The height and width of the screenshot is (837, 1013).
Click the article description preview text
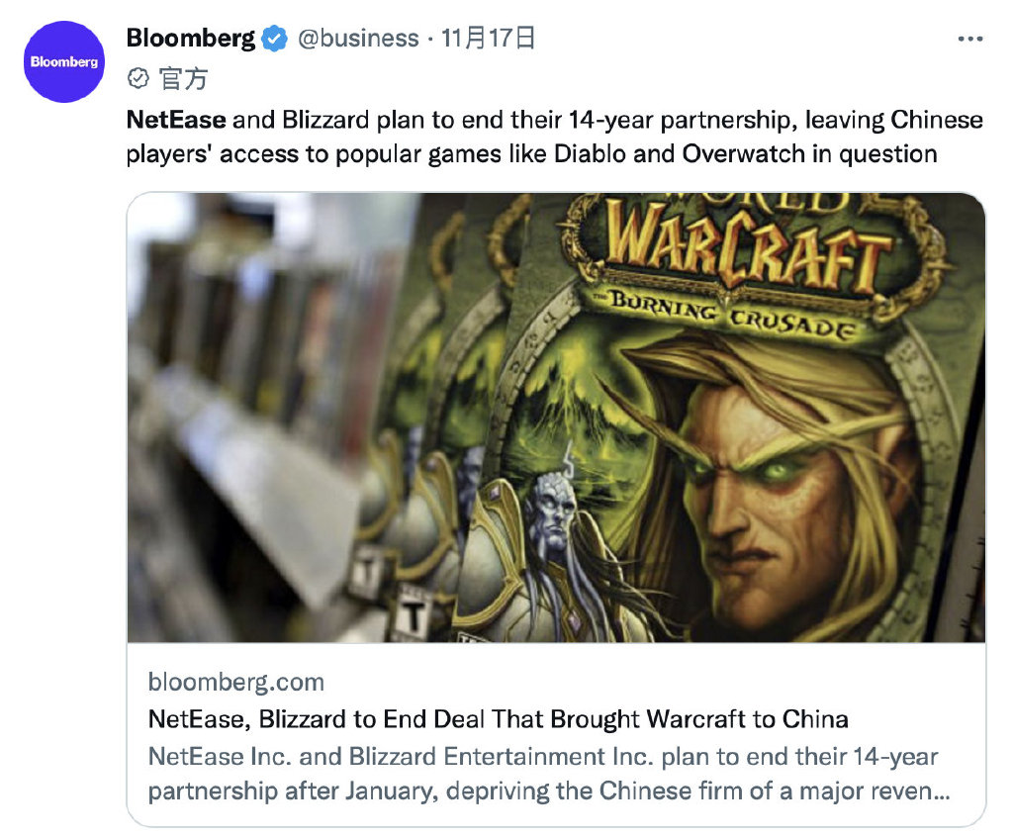[x=549, y=773]
